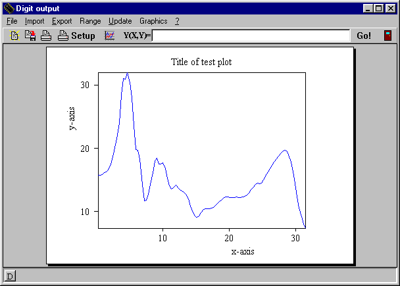Open the Update menu

[x=120, y=21]
